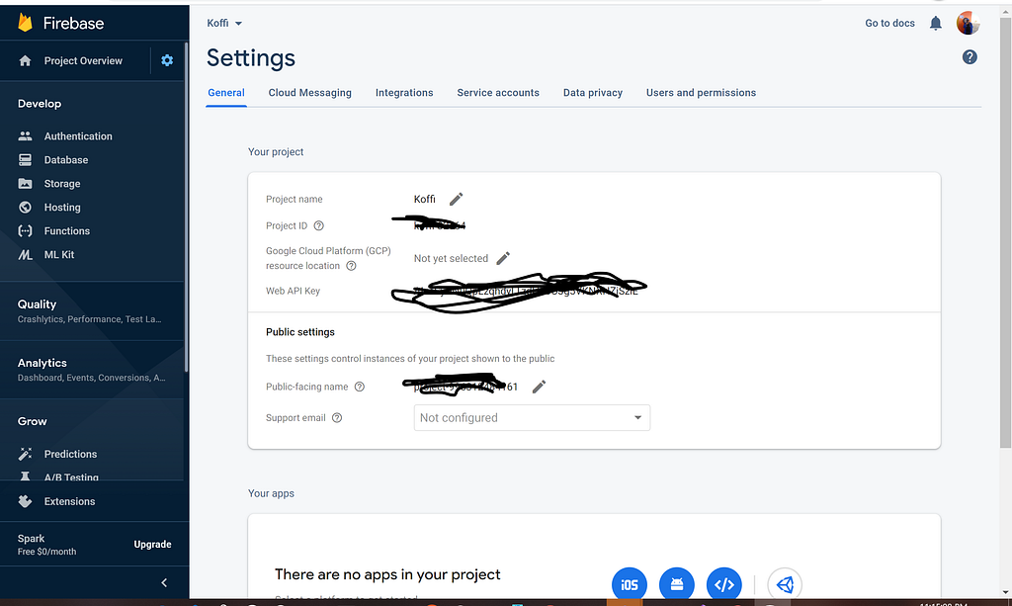
Task: Open notifications bell icon
Action: point(935,24)
